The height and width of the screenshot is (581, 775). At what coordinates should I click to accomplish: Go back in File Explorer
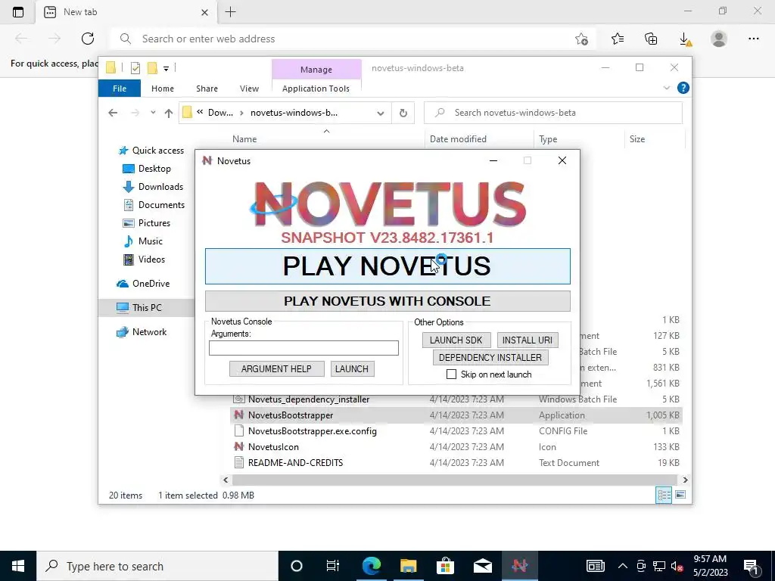pos(113,113)
